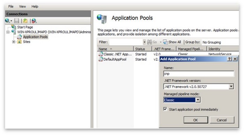This screenshot has width=244, height=135.
Task: Open the Managed pipeline mode dropdown
Action: tap(198, 100)
